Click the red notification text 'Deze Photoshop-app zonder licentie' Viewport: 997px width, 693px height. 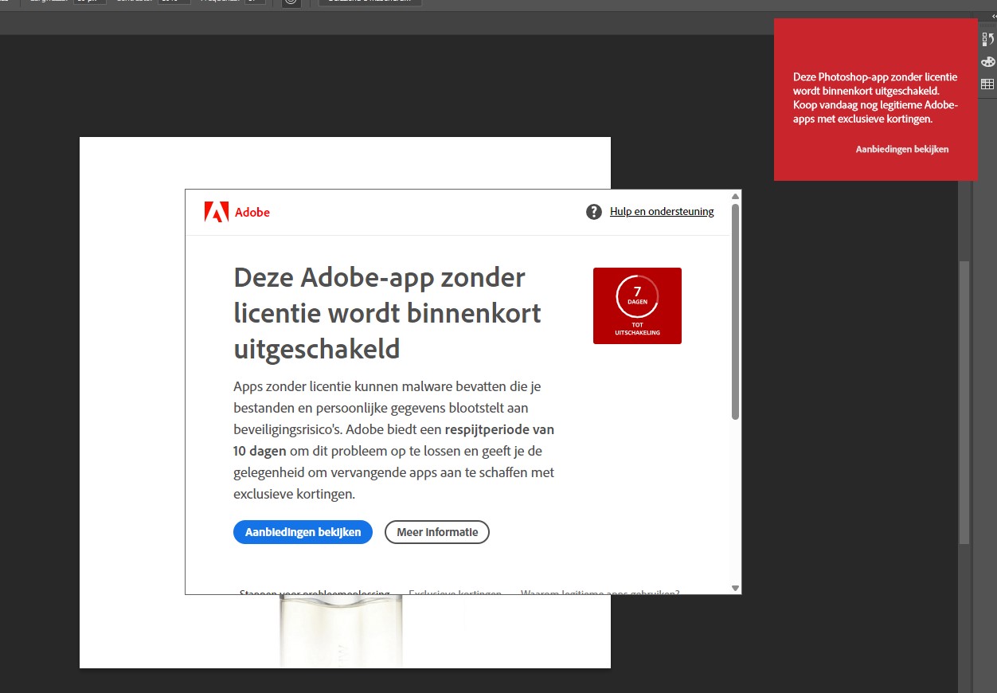(x=875, y=77)
